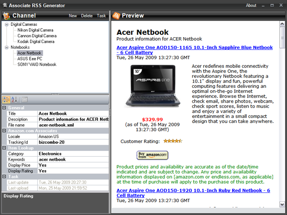Open the Task option in Channel header
This screenshot has height=215, width=287.
click(101, 16)
